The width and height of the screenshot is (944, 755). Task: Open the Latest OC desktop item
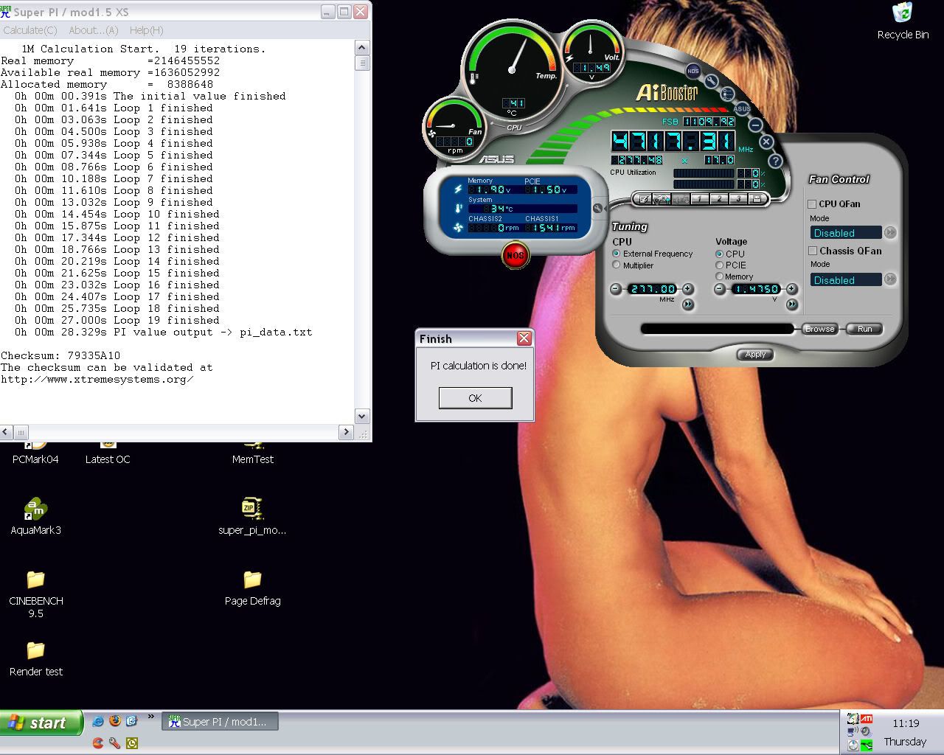[x=108, y=452]
